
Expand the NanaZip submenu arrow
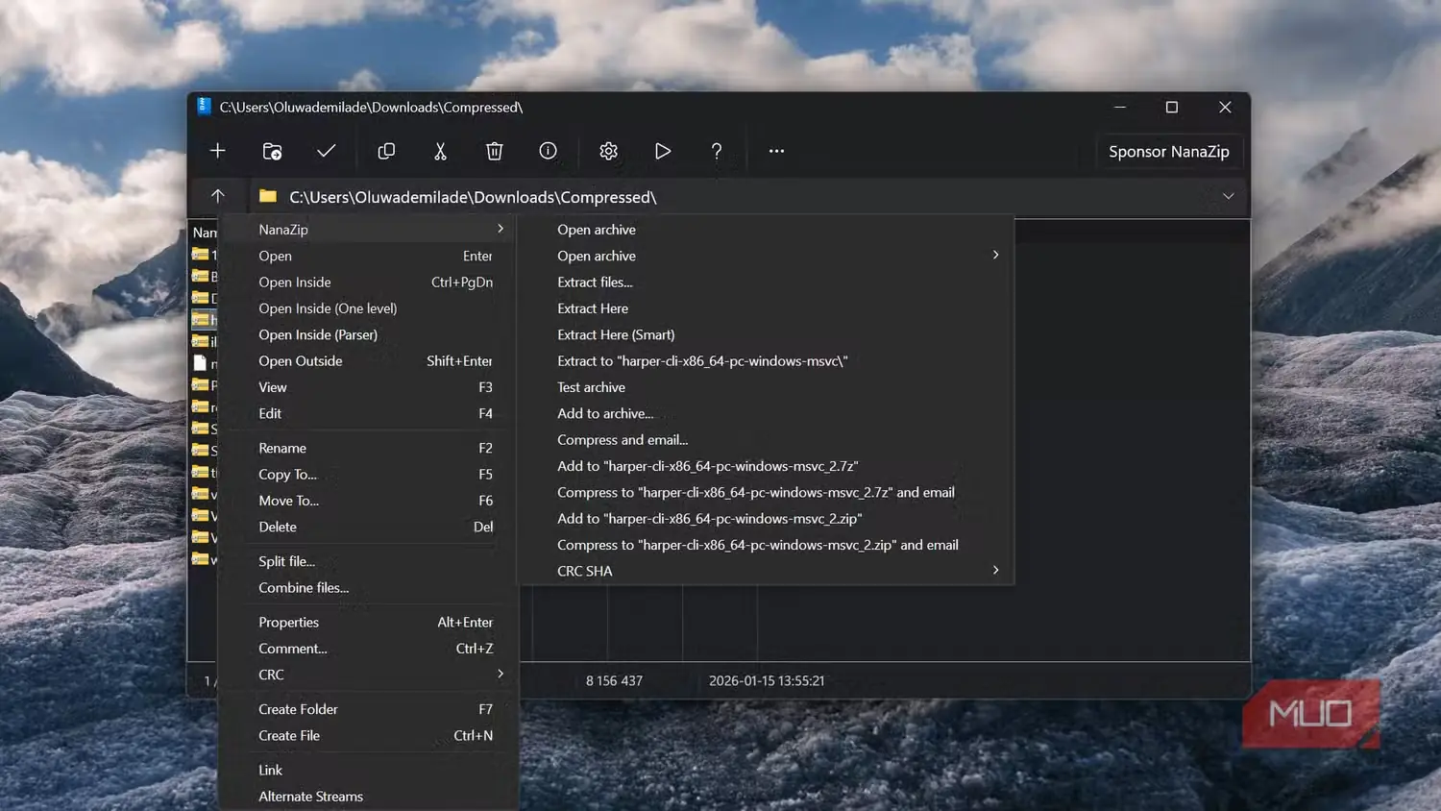501,229
